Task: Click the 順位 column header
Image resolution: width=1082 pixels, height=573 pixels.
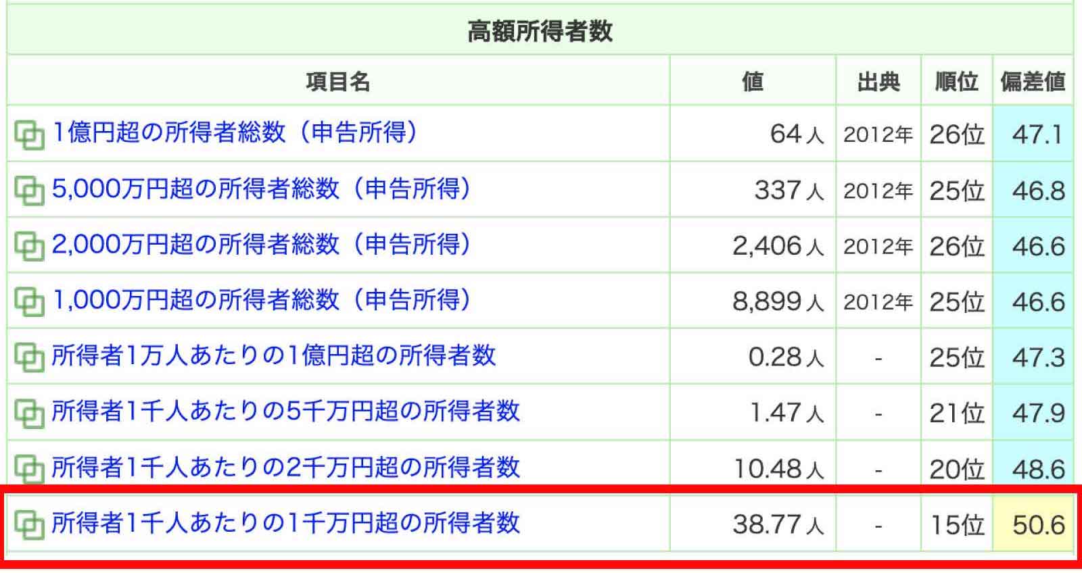Action: pyautogui.click(x=956, y=82)
